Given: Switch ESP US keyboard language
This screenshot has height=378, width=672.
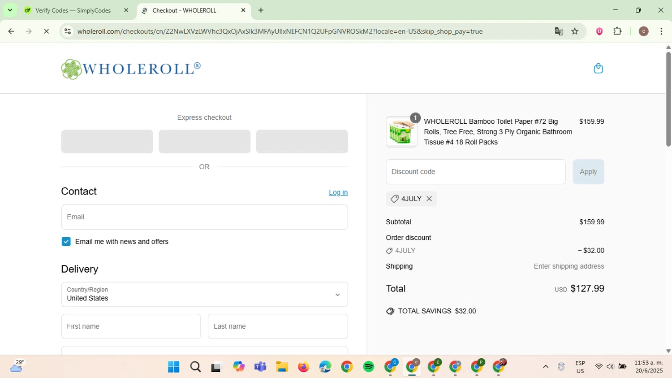Looking at the screenshot, I should (580, 367).
